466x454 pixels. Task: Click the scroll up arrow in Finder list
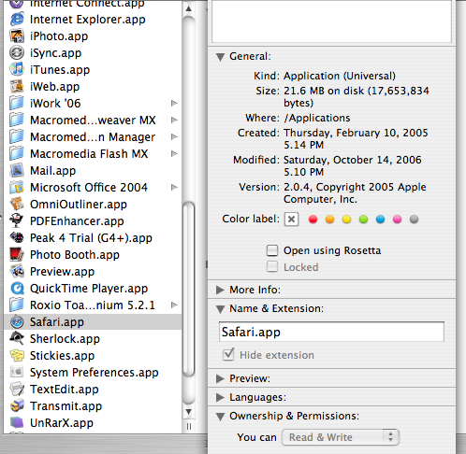tap(189, 8)
